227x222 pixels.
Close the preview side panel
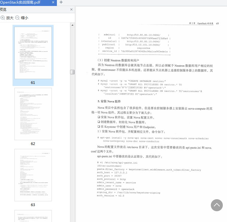click(71, 10)
